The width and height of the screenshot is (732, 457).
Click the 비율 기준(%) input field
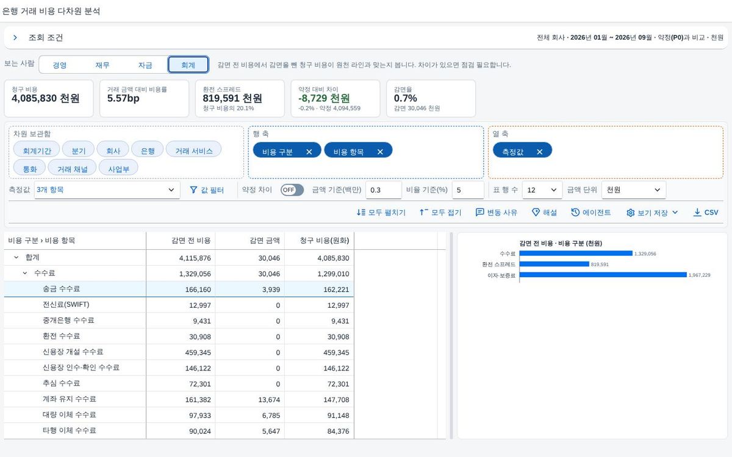(468, 190)
